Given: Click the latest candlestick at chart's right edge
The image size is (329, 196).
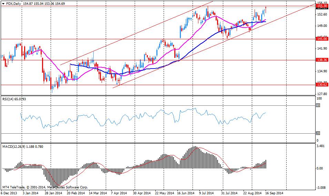Looking at the screenshot, I should [266, 10].
